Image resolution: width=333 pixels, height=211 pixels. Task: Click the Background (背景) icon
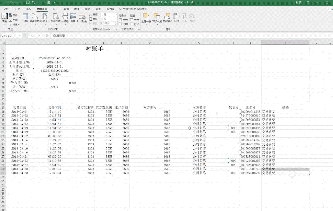73,18
